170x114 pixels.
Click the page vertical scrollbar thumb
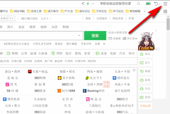point(168,24)
